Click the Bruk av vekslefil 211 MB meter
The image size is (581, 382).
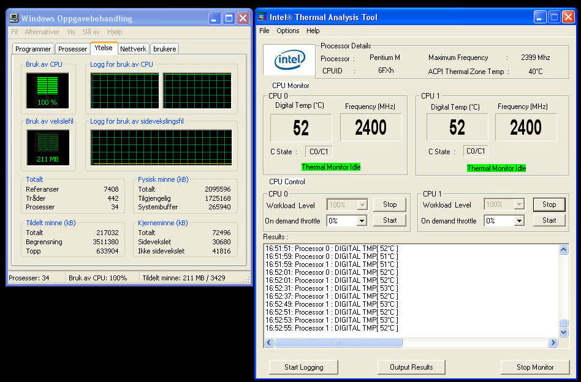coord(48,148)
